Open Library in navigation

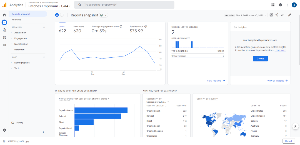pos(20,122)
